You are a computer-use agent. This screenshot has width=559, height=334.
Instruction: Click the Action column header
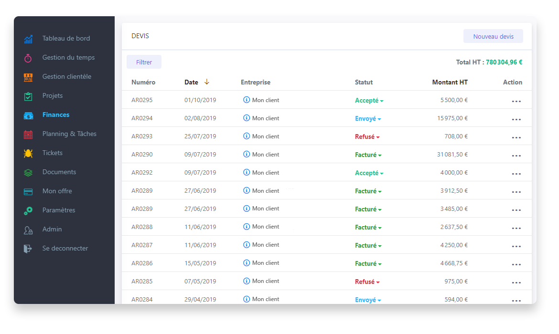pyautogui.click(x=513, y=82)
